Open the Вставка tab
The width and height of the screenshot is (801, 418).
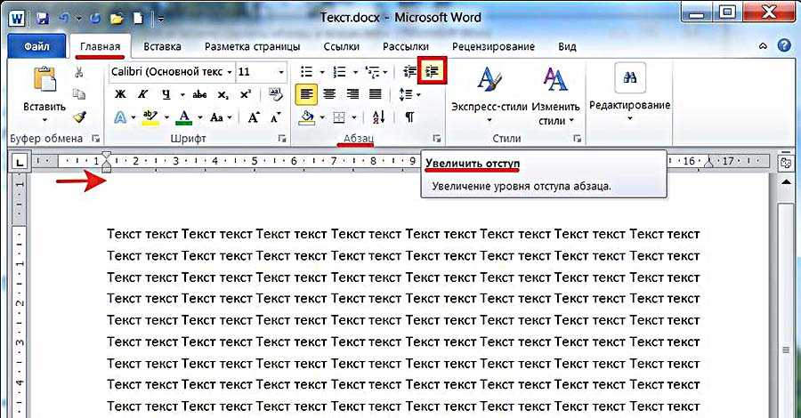pos(162,46)
